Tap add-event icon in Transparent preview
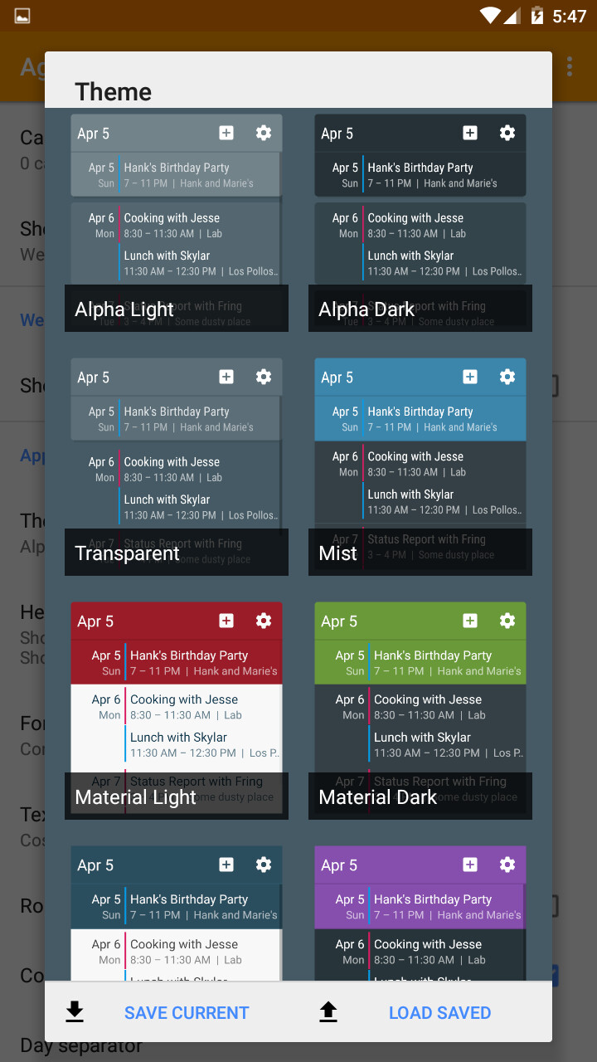Image resolution: width=597 pixels, height=1062 pixels. click(226, 377)
